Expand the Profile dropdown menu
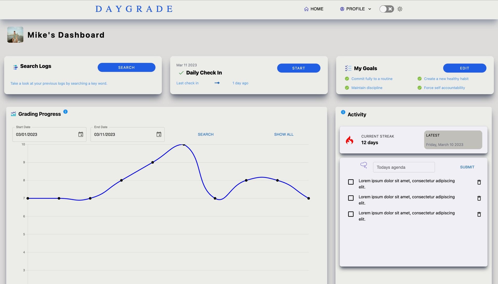Screen dimensions: 498x284 pos(356,9)
